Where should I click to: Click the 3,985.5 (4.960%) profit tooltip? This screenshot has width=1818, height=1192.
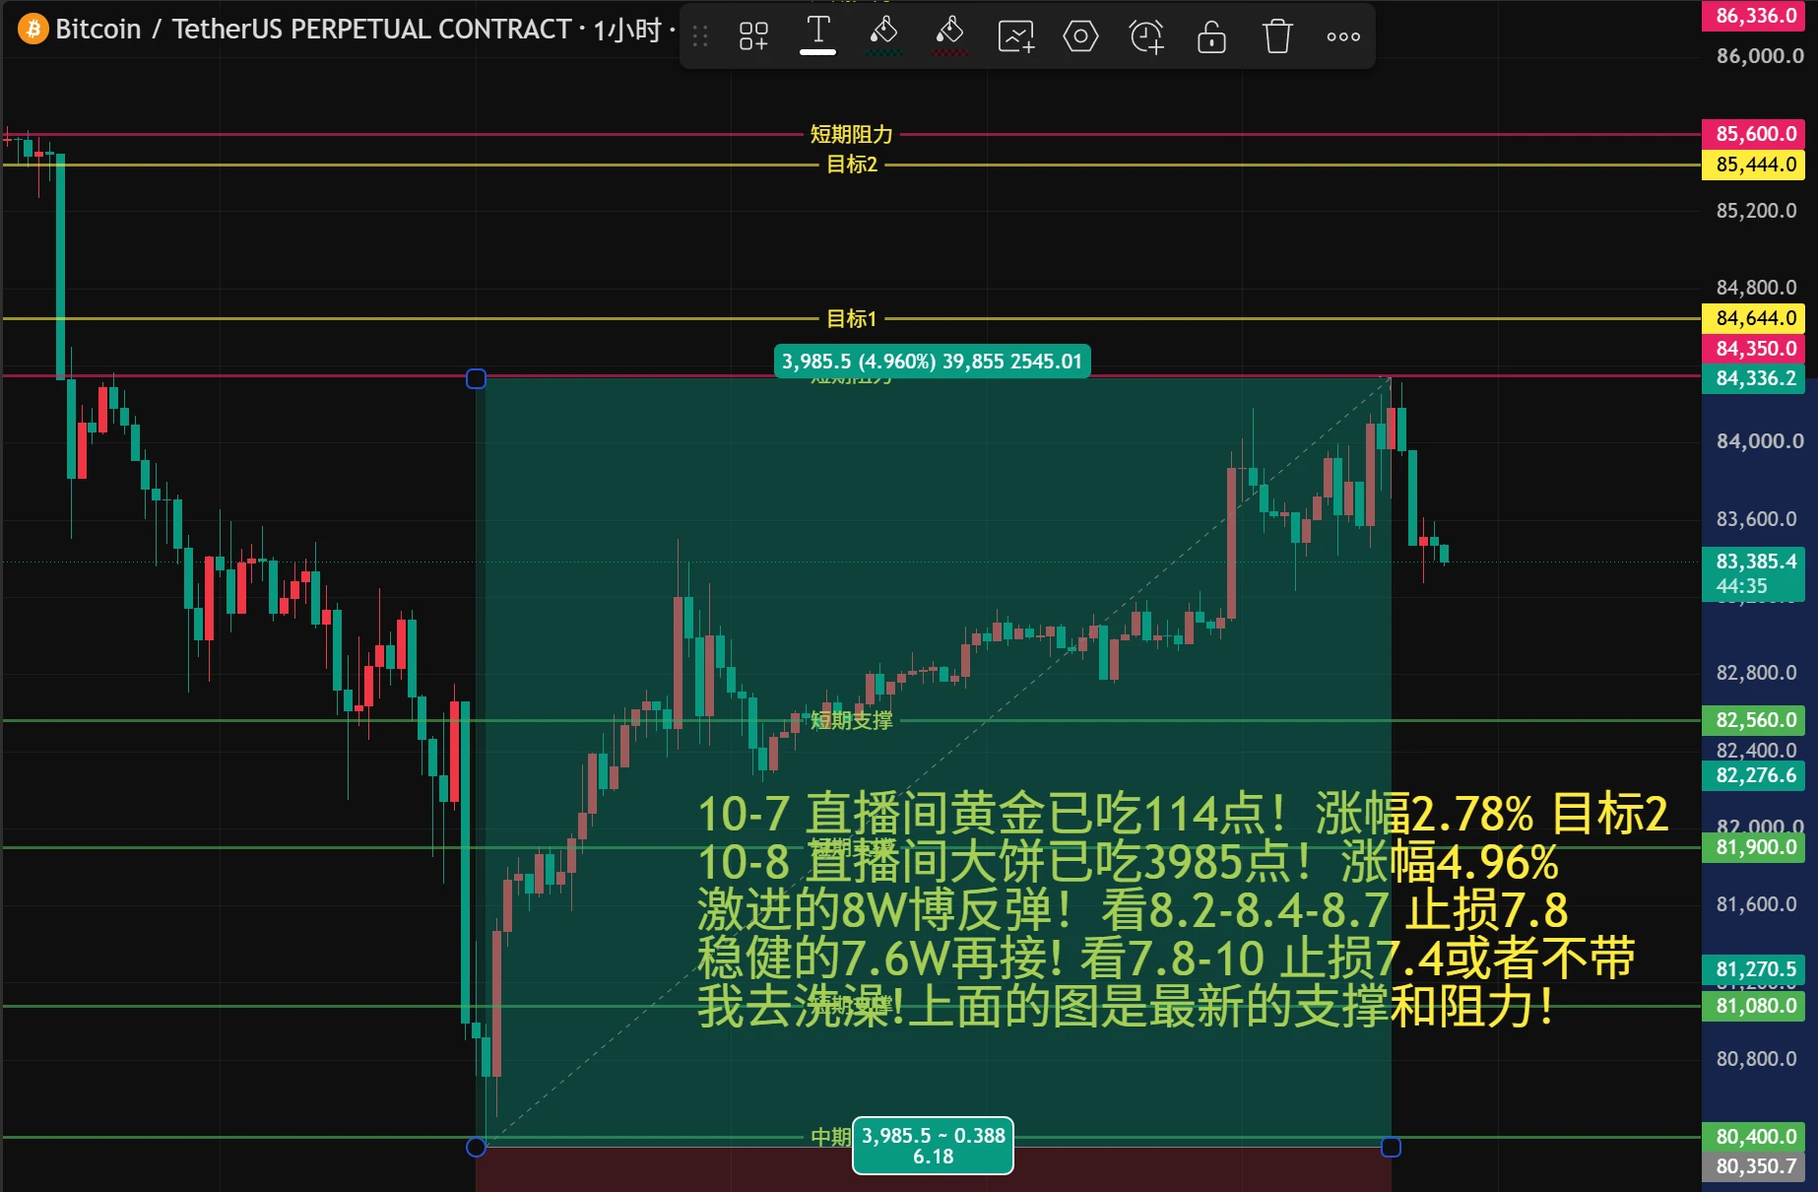coord(932,362)
